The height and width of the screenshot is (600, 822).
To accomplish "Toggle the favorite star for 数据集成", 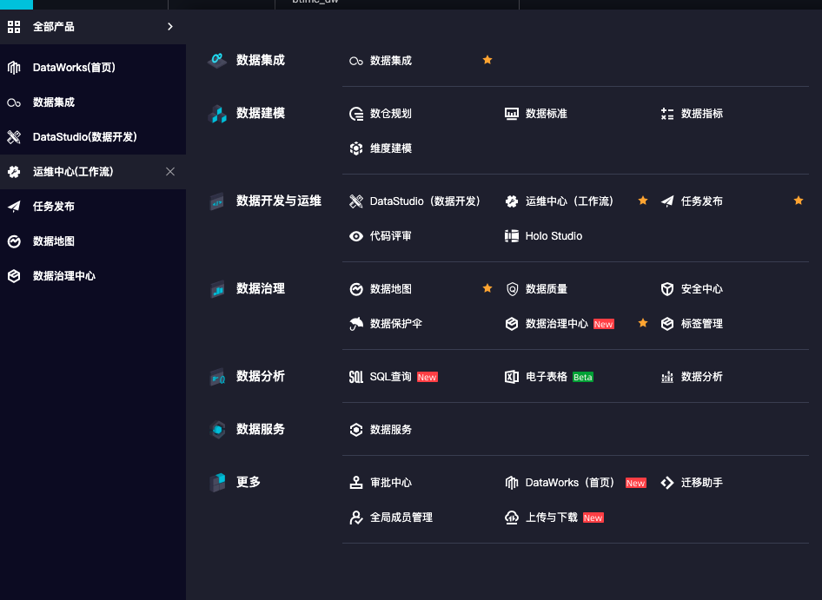I will click(487, 60).
